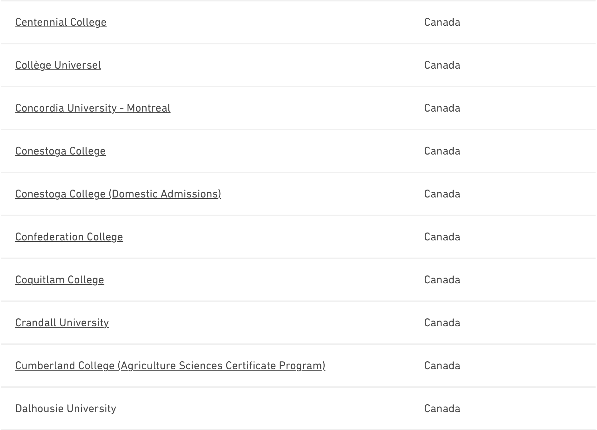The height and width of the screenshot is (430, 597).
Task: Select Canada beside Crandall University
Action: tap(442, 323)
